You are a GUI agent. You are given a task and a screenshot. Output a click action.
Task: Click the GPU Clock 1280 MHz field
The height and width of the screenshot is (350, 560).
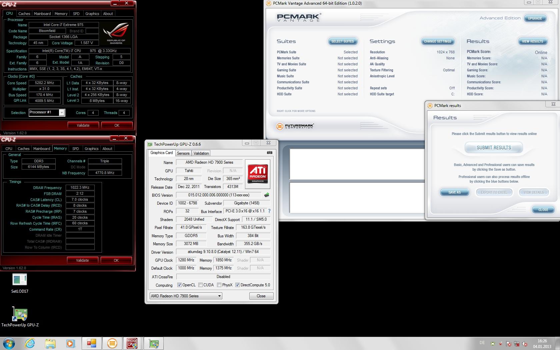(x=186, y=260)
